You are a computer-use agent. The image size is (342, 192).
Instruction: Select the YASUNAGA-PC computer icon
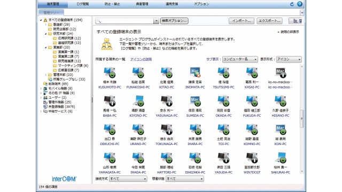167,101
